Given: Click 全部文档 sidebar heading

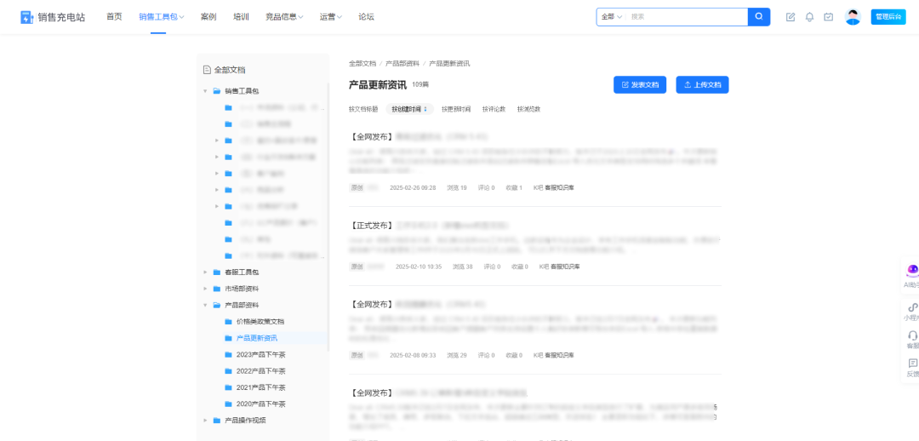Looking at the screenshot, I should (x=230, y=70).
